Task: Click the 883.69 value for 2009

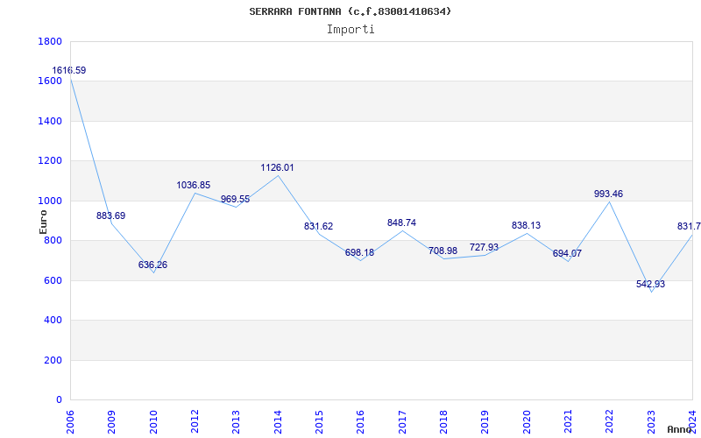Action: pos(110,215)
